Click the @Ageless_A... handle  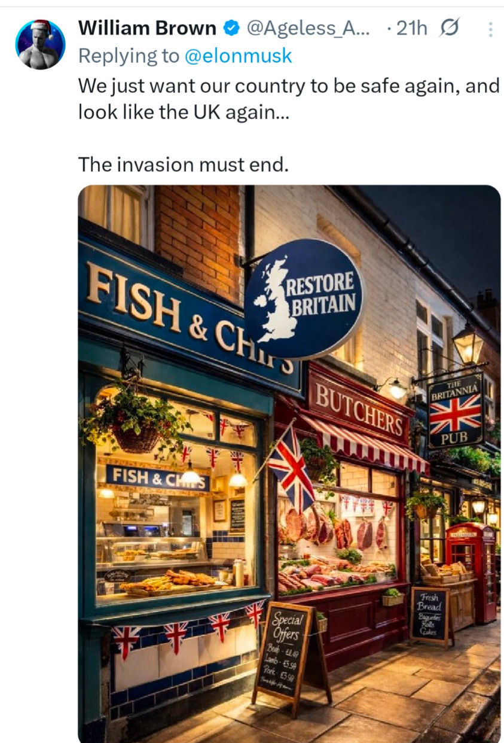point(308,28)
